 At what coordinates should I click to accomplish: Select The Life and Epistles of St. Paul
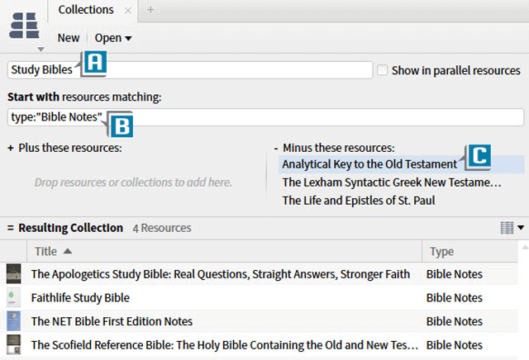point(359,200)
